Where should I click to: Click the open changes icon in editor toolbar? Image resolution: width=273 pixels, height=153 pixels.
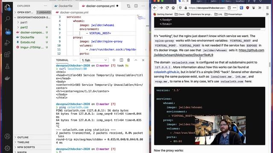128,6
